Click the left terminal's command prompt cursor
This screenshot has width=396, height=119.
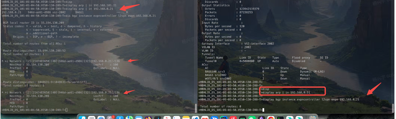point(66,110)
